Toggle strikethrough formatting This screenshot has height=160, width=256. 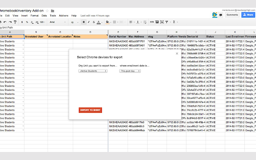[94, 22]
